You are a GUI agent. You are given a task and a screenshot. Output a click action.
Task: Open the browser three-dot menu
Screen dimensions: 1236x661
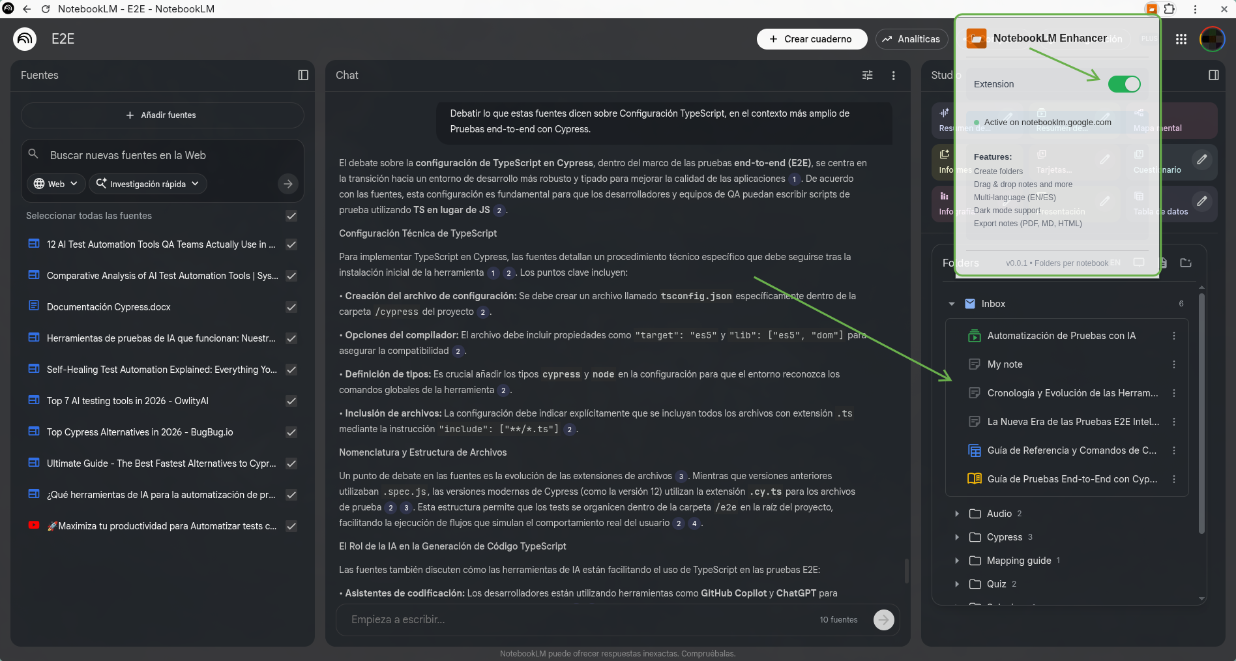pyautogui.click(x=1195, y=9)
